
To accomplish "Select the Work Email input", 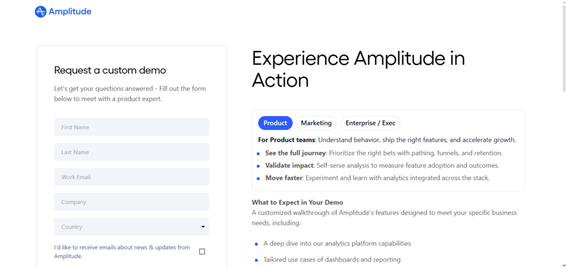I will click(131, 177).
